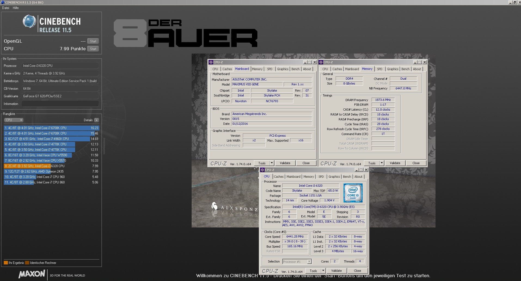Open Bench tab in bottom CPU-Z window
521x281 pixels.
click(x=347, y=177)
